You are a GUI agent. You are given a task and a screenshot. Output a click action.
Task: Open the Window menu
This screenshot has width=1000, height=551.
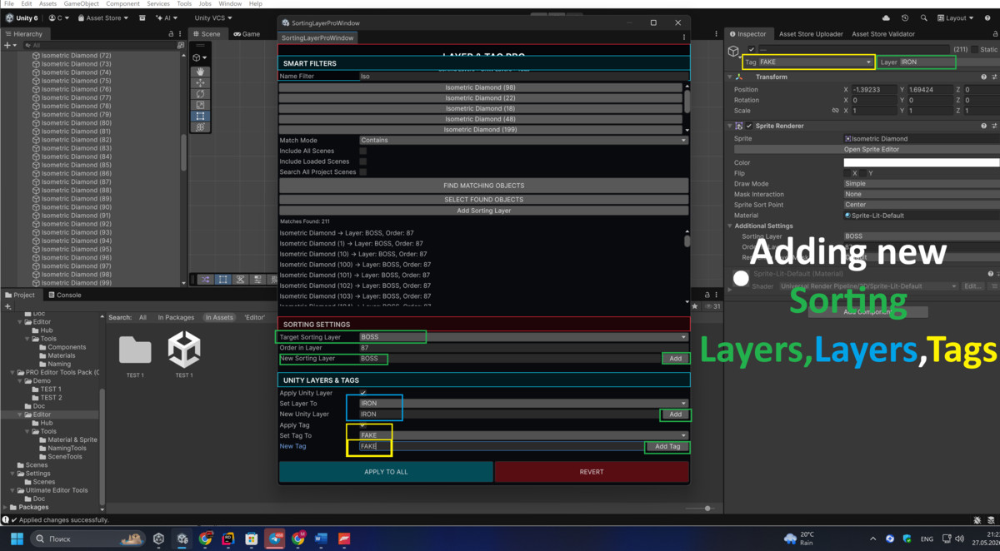click(230, 4)
